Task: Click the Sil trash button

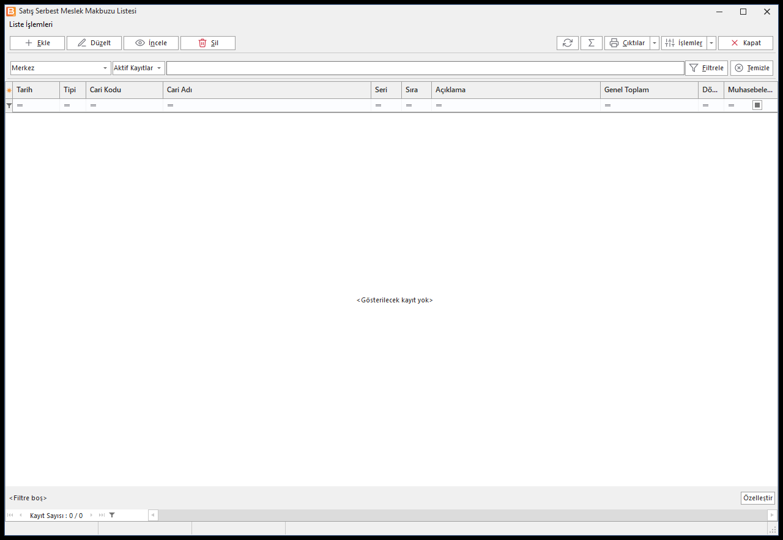Action: click(x=208, y=43)
